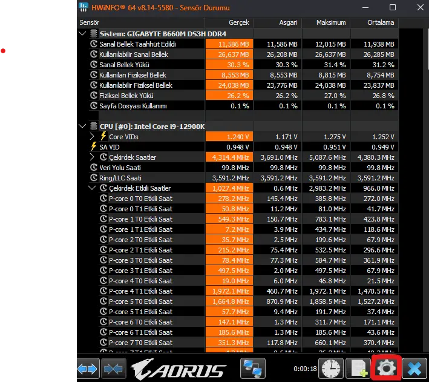
Task: Click clock icon of Çekirdek Saatler
Action: (x=103, y=157)
